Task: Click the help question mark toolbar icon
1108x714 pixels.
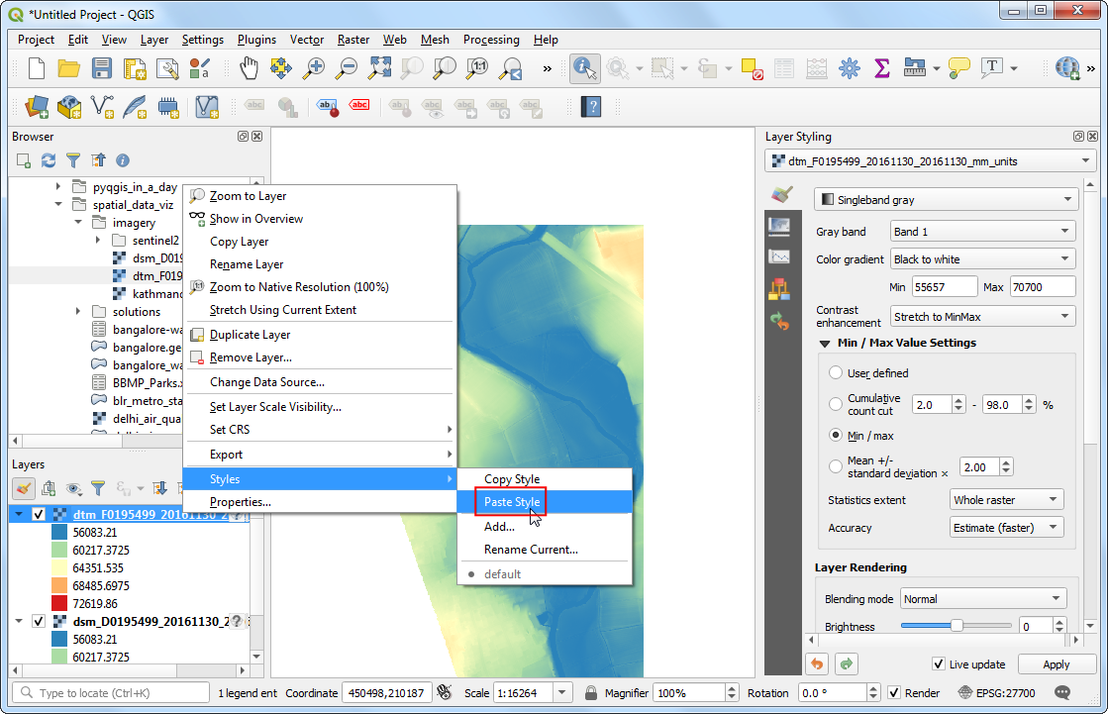Action: (591, 108)
